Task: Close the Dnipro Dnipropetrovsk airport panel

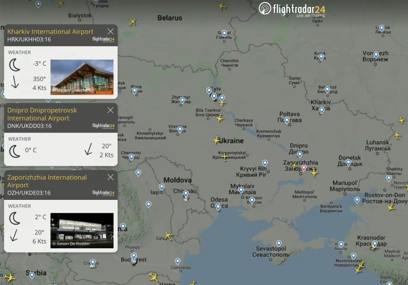Action: click(x=111, y=110)
